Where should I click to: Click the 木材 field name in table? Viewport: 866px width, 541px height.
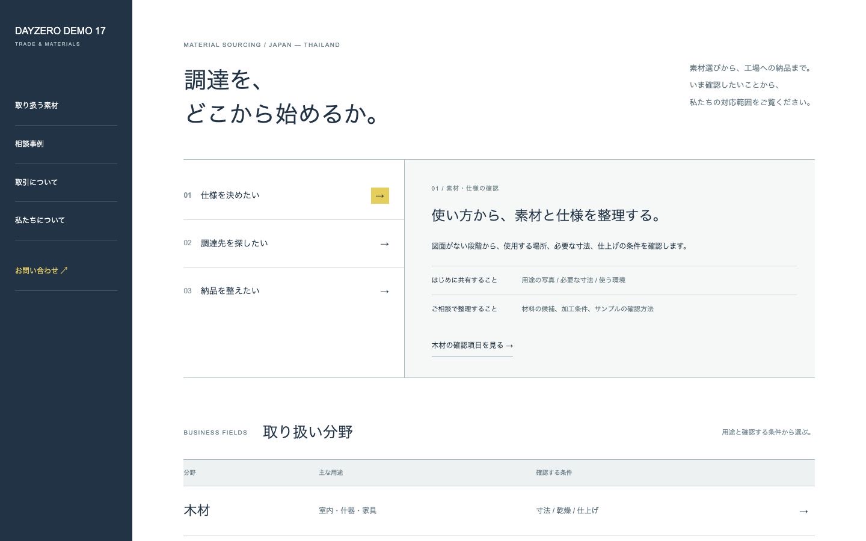coord(197,511)
